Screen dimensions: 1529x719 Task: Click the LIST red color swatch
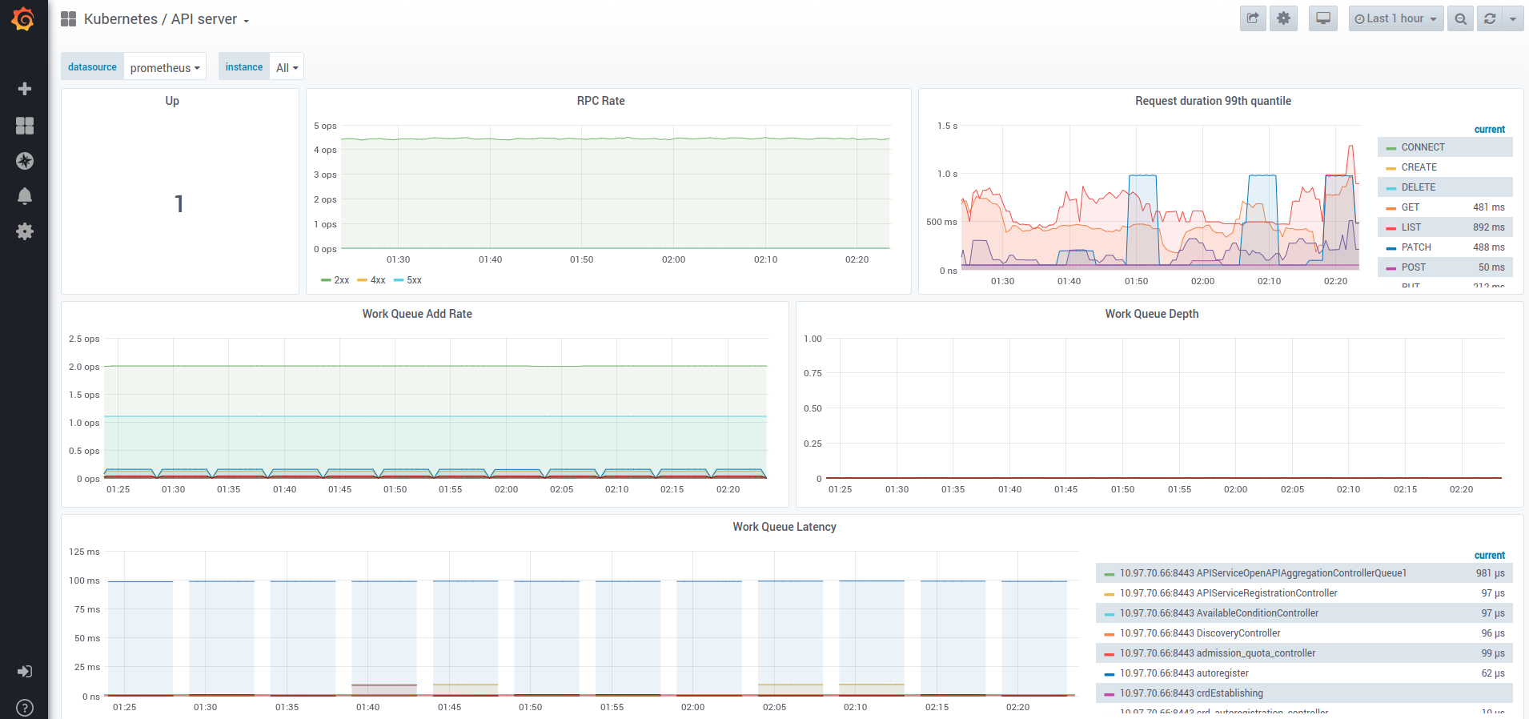(1391, 228)
